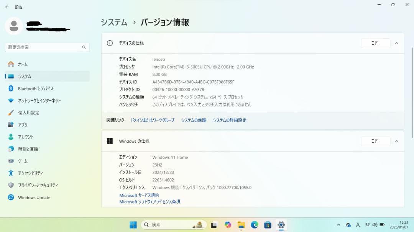Screen dimensions: 414x232
Task: Collapse the Windows の仕様 section
Action: [397, 141]
